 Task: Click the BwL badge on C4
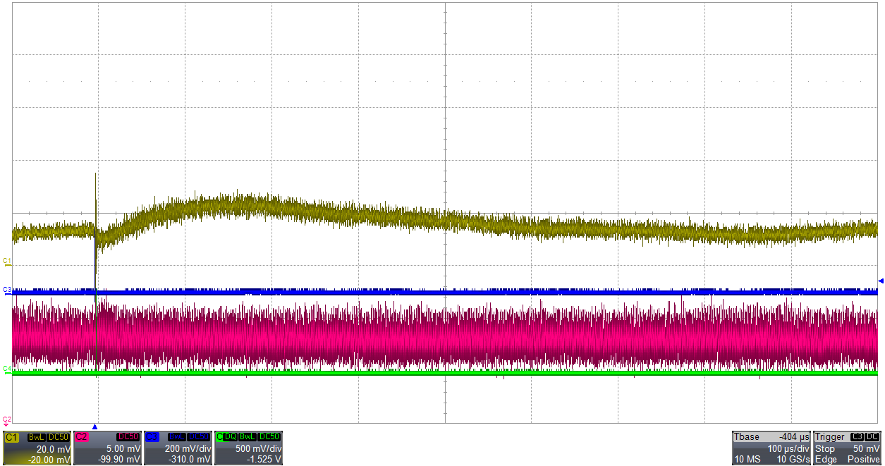pyautogui.click(x=247, y=437)
